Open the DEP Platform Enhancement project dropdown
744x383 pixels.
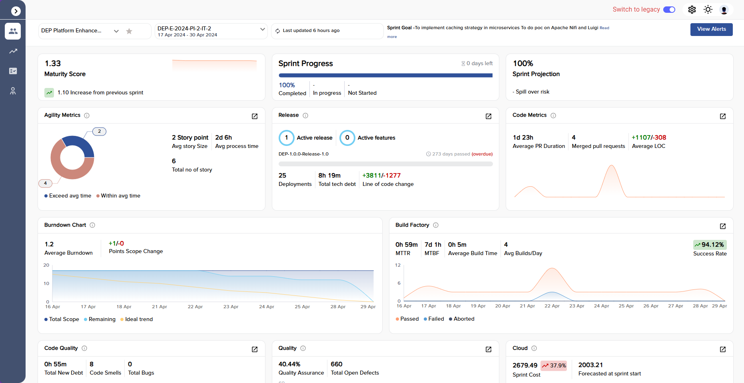click(116, 31)
